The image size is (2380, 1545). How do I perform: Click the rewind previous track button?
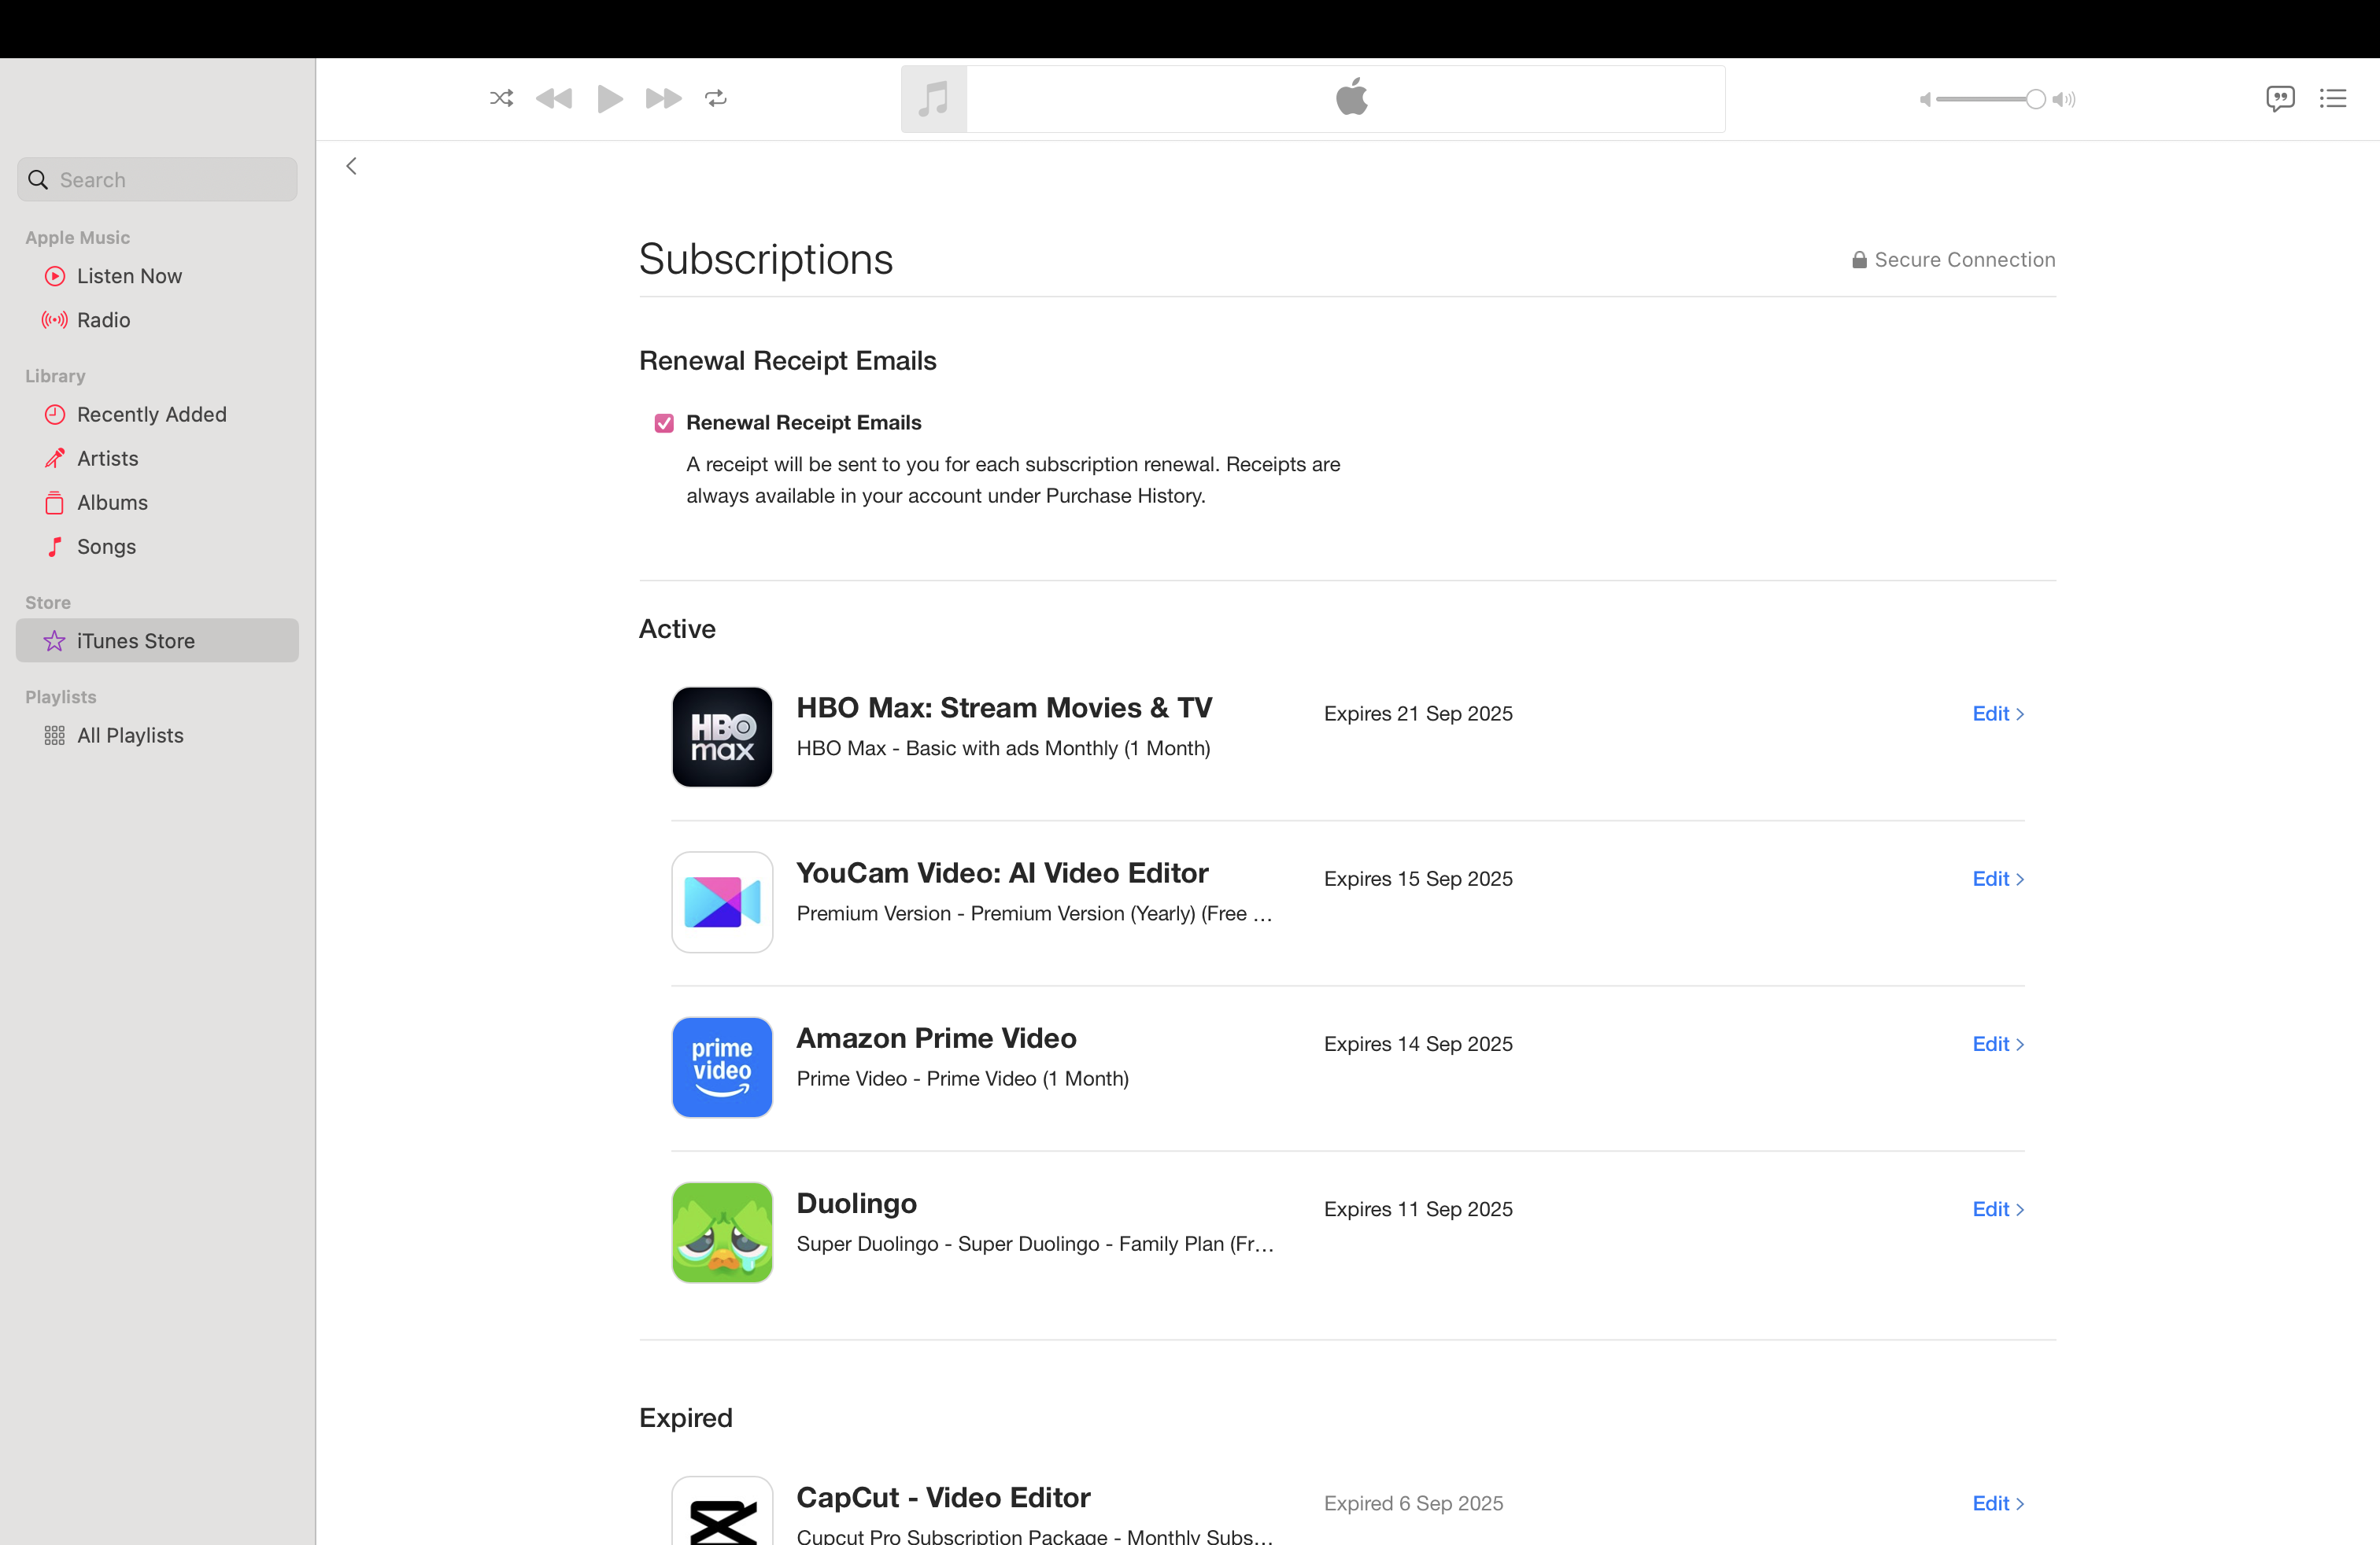(x=554, y=98)
